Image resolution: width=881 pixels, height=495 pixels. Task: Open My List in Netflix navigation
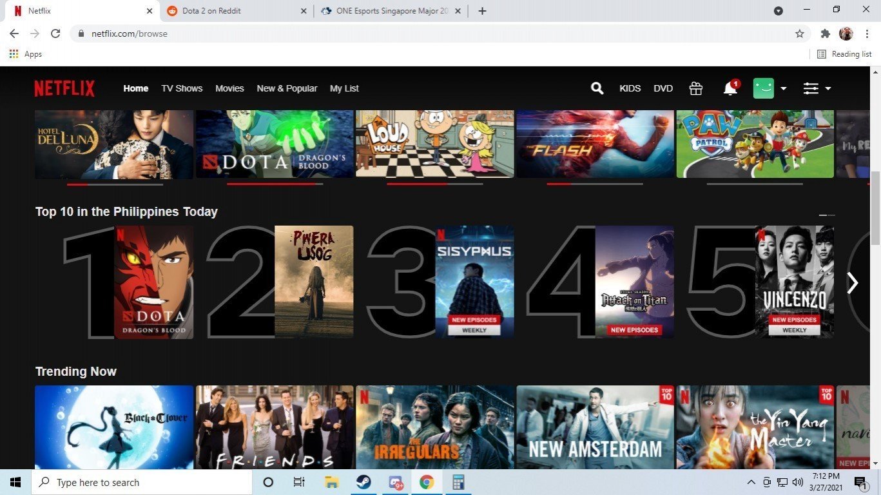click(x=344, y=88)
